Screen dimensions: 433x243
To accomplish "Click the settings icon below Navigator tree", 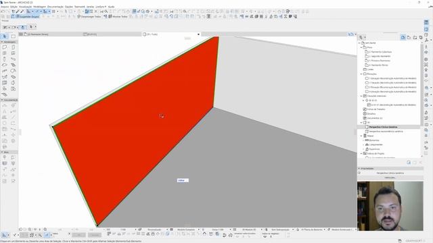I will [409, 163].
